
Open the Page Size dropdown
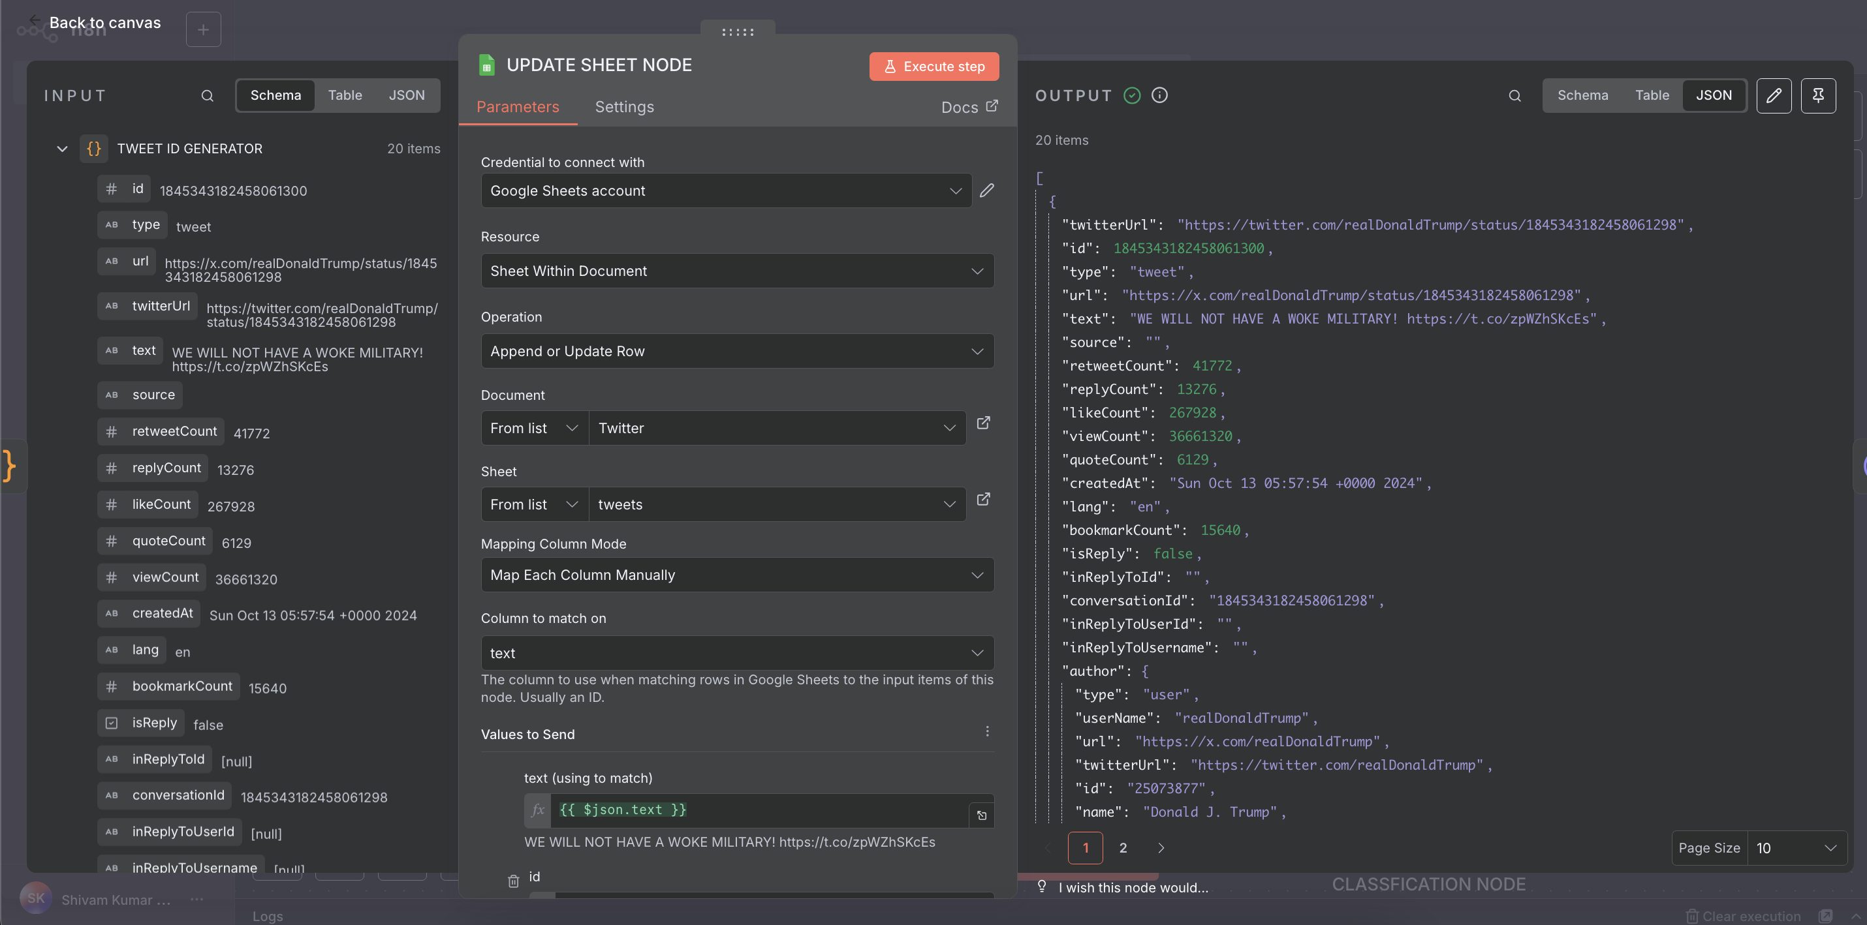pos(1796,847)
